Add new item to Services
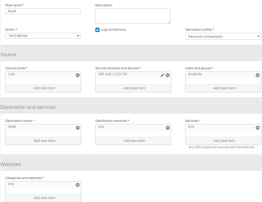262x202 pixels. pos(223,141)
